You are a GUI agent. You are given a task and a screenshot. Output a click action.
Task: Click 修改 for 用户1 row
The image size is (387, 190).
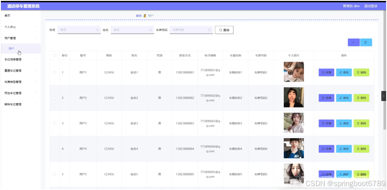point(344,72)
